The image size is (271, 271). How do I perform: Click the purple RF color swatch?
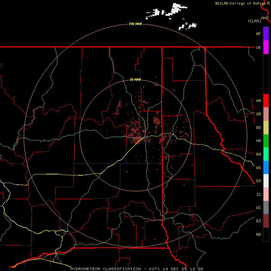[266, 34]
